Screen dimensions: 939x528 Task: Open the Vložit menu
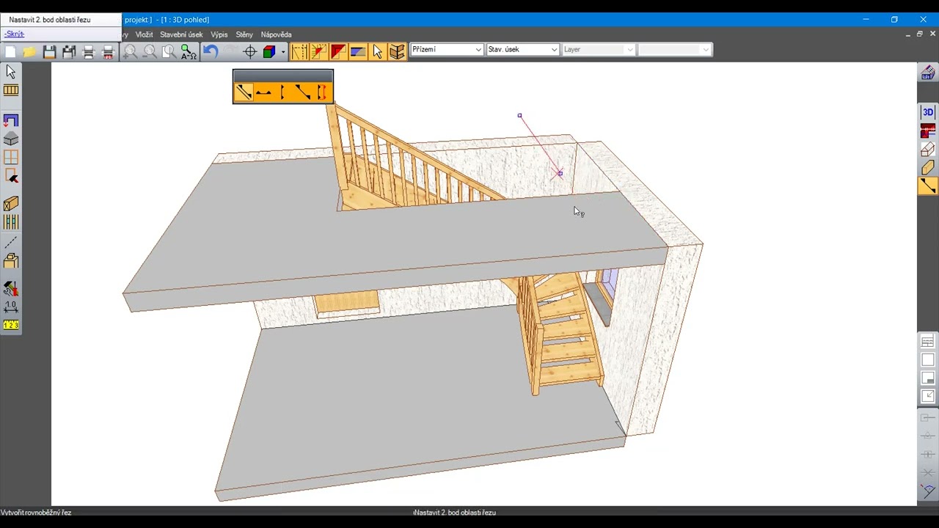pyautogui.click(x=144, y=34)
